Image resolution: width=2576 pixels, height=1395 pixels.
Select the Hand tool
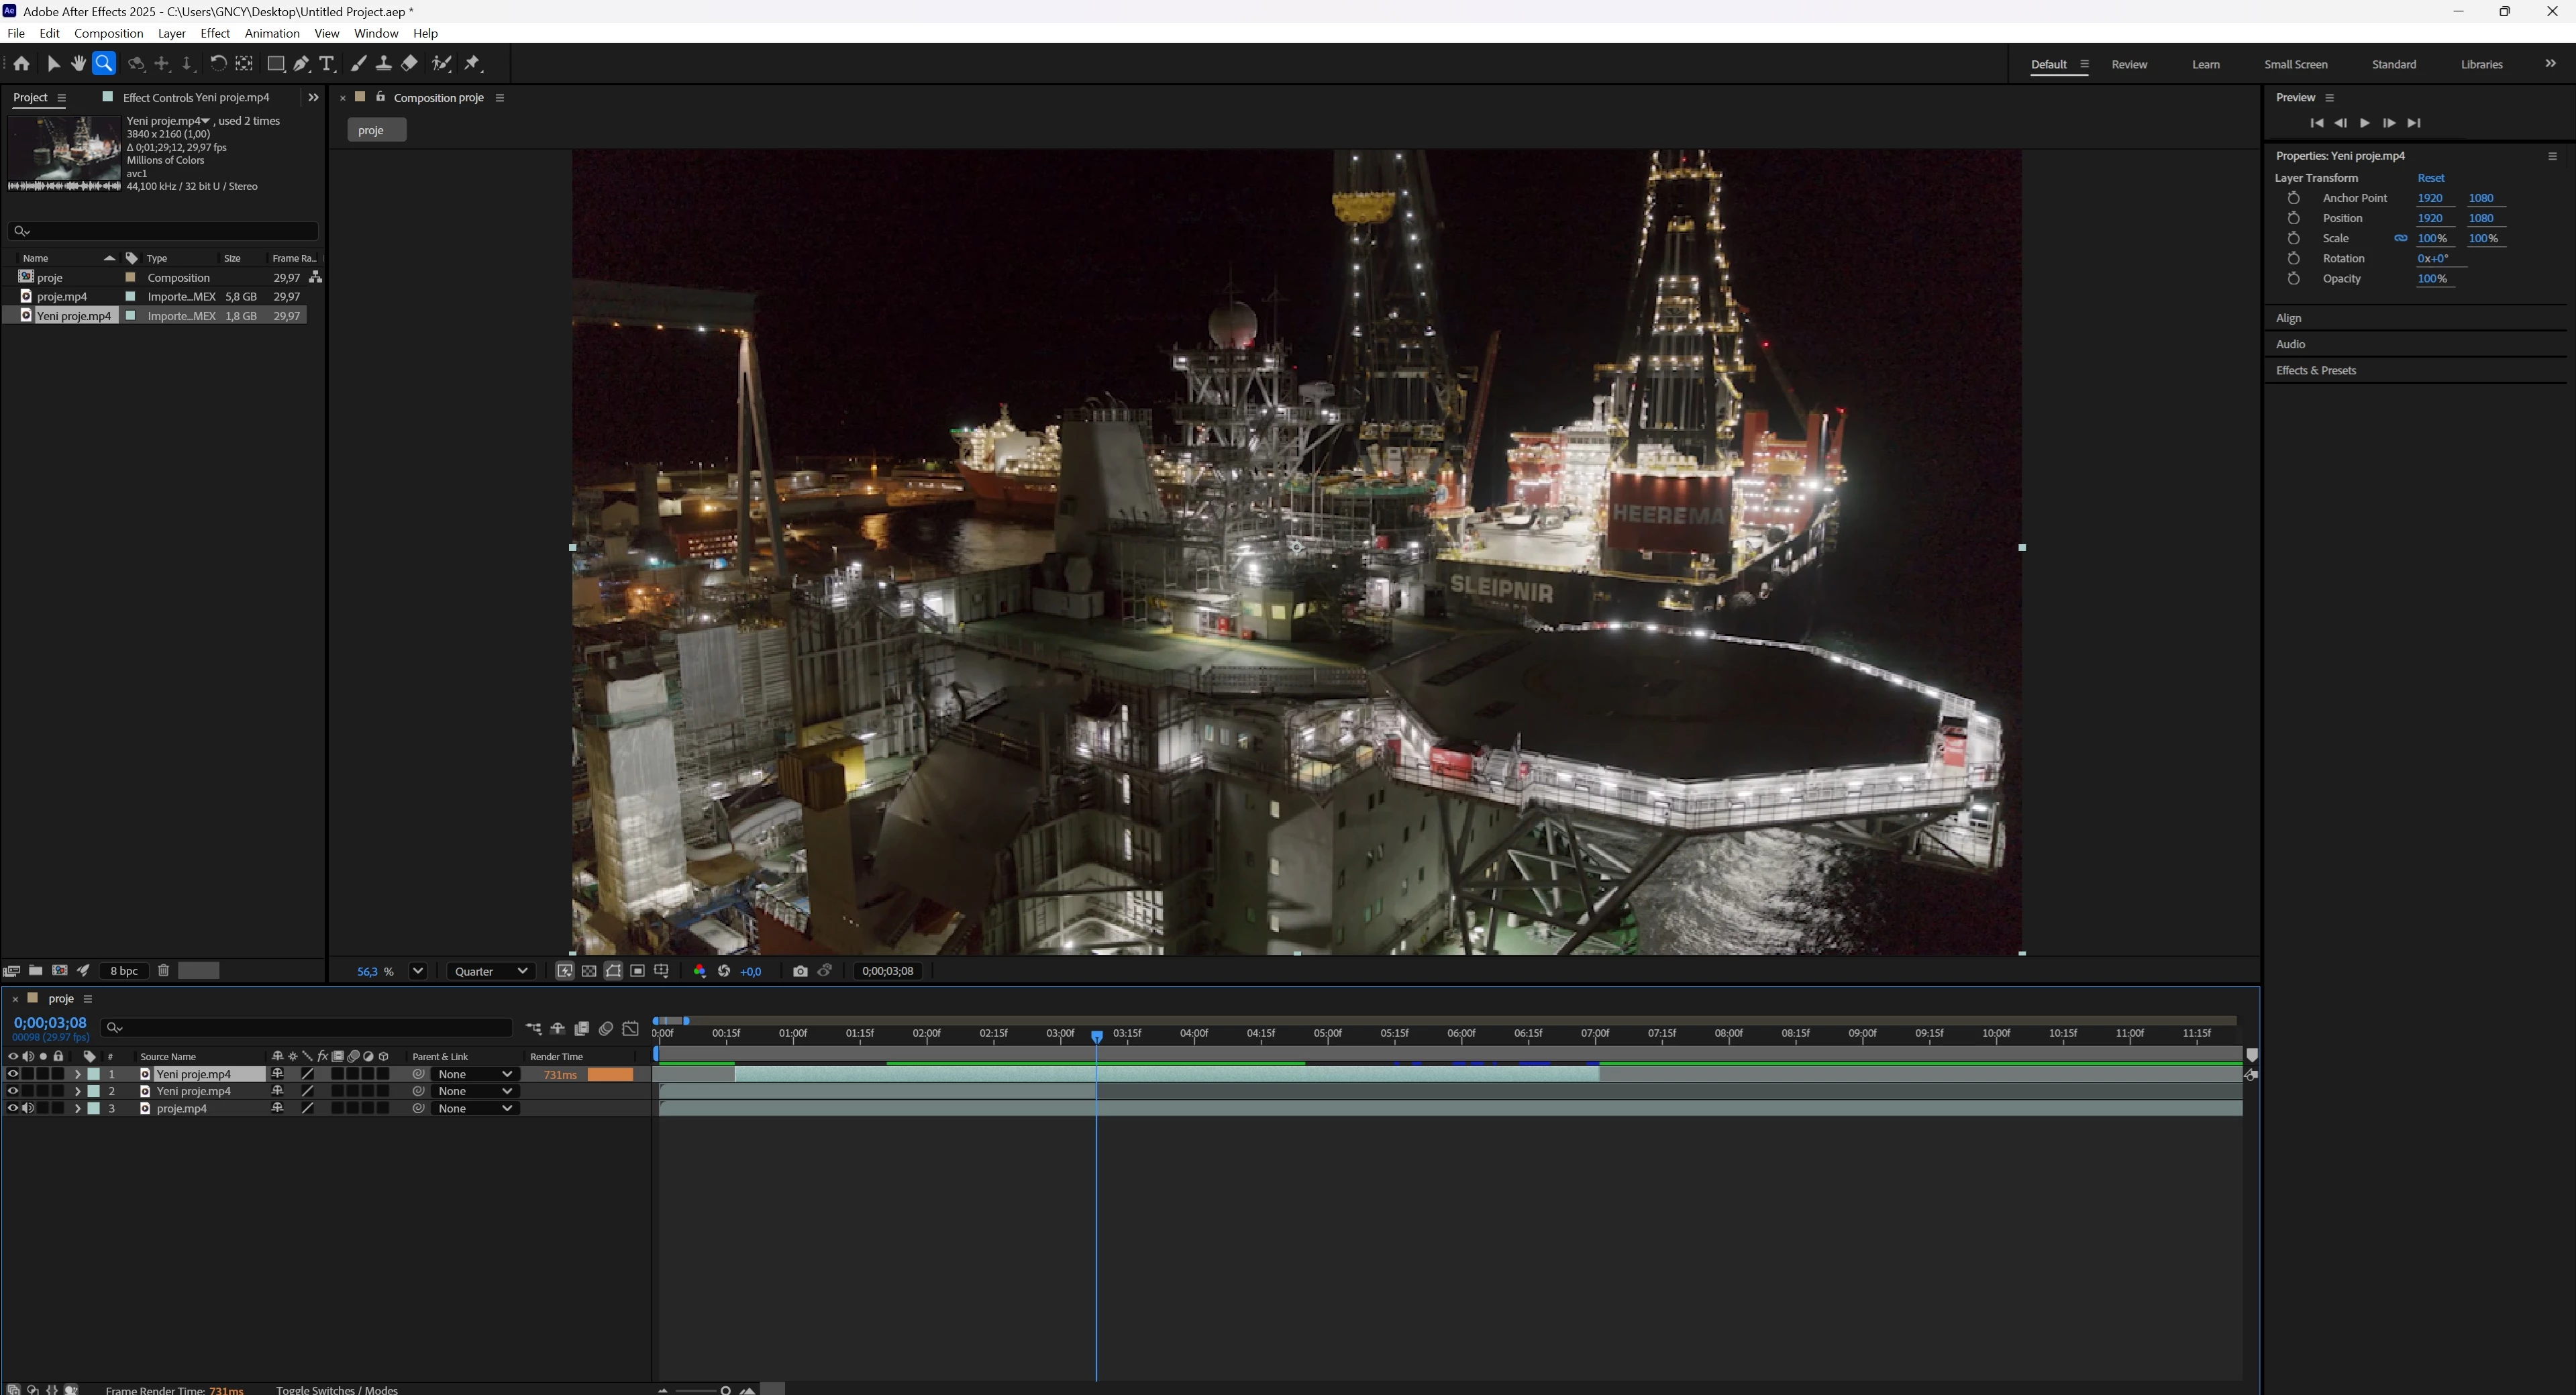(78, 64)
